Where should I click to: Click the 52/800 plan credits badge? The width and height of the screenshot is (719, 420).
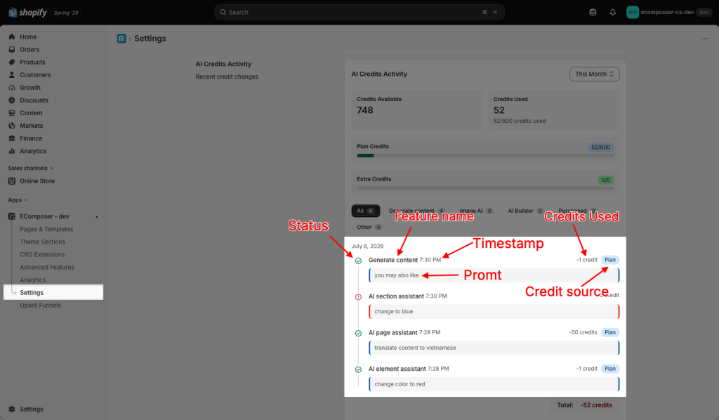[x=601, y=147]
